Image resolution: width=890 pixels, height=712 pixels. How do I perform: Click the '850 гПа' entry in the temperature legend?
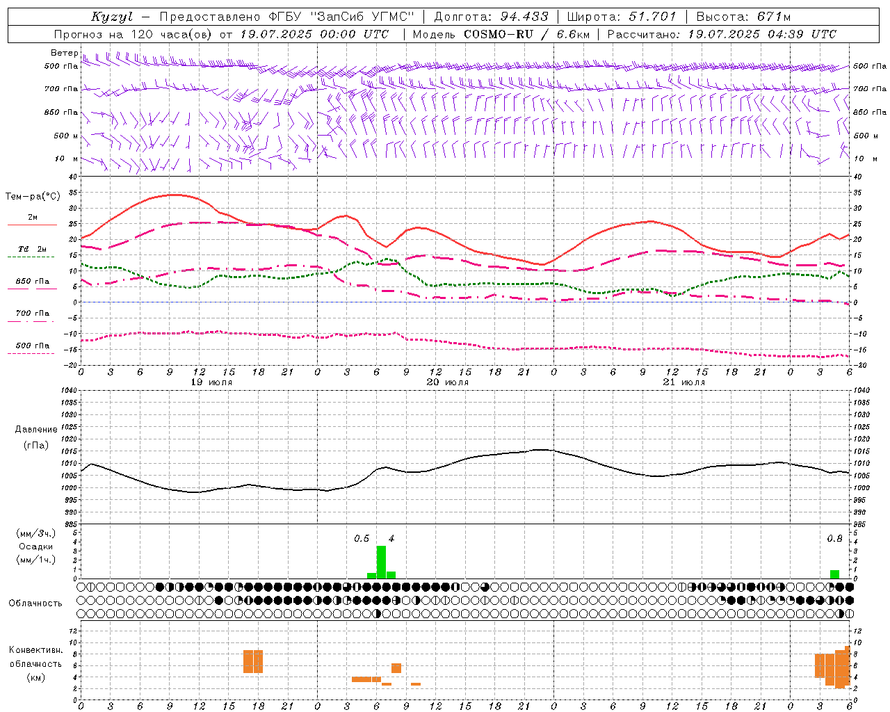pos(33,282)
